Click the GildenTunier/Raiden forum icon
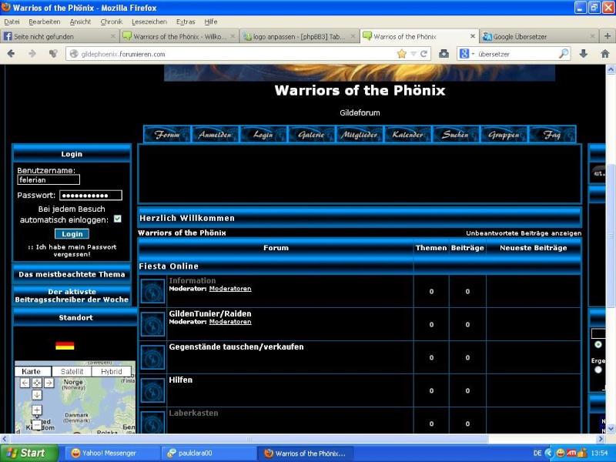 [152, 324]
